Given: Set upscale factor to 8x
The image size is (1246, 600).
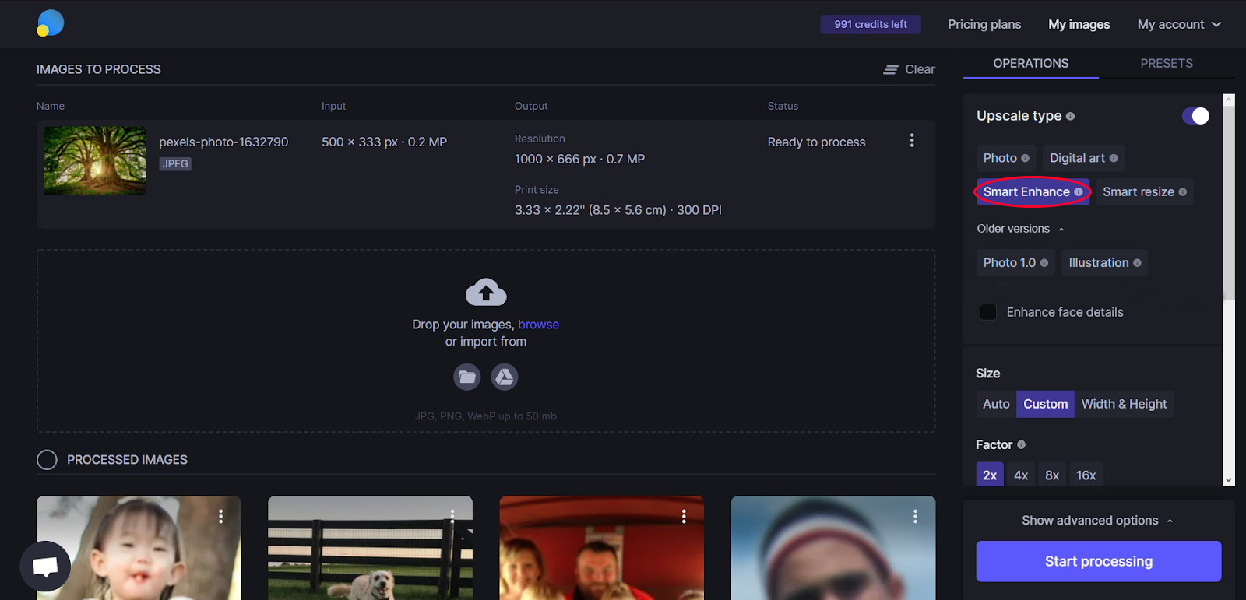Looking at the screenshot, I should click(x=1052, y=475).
